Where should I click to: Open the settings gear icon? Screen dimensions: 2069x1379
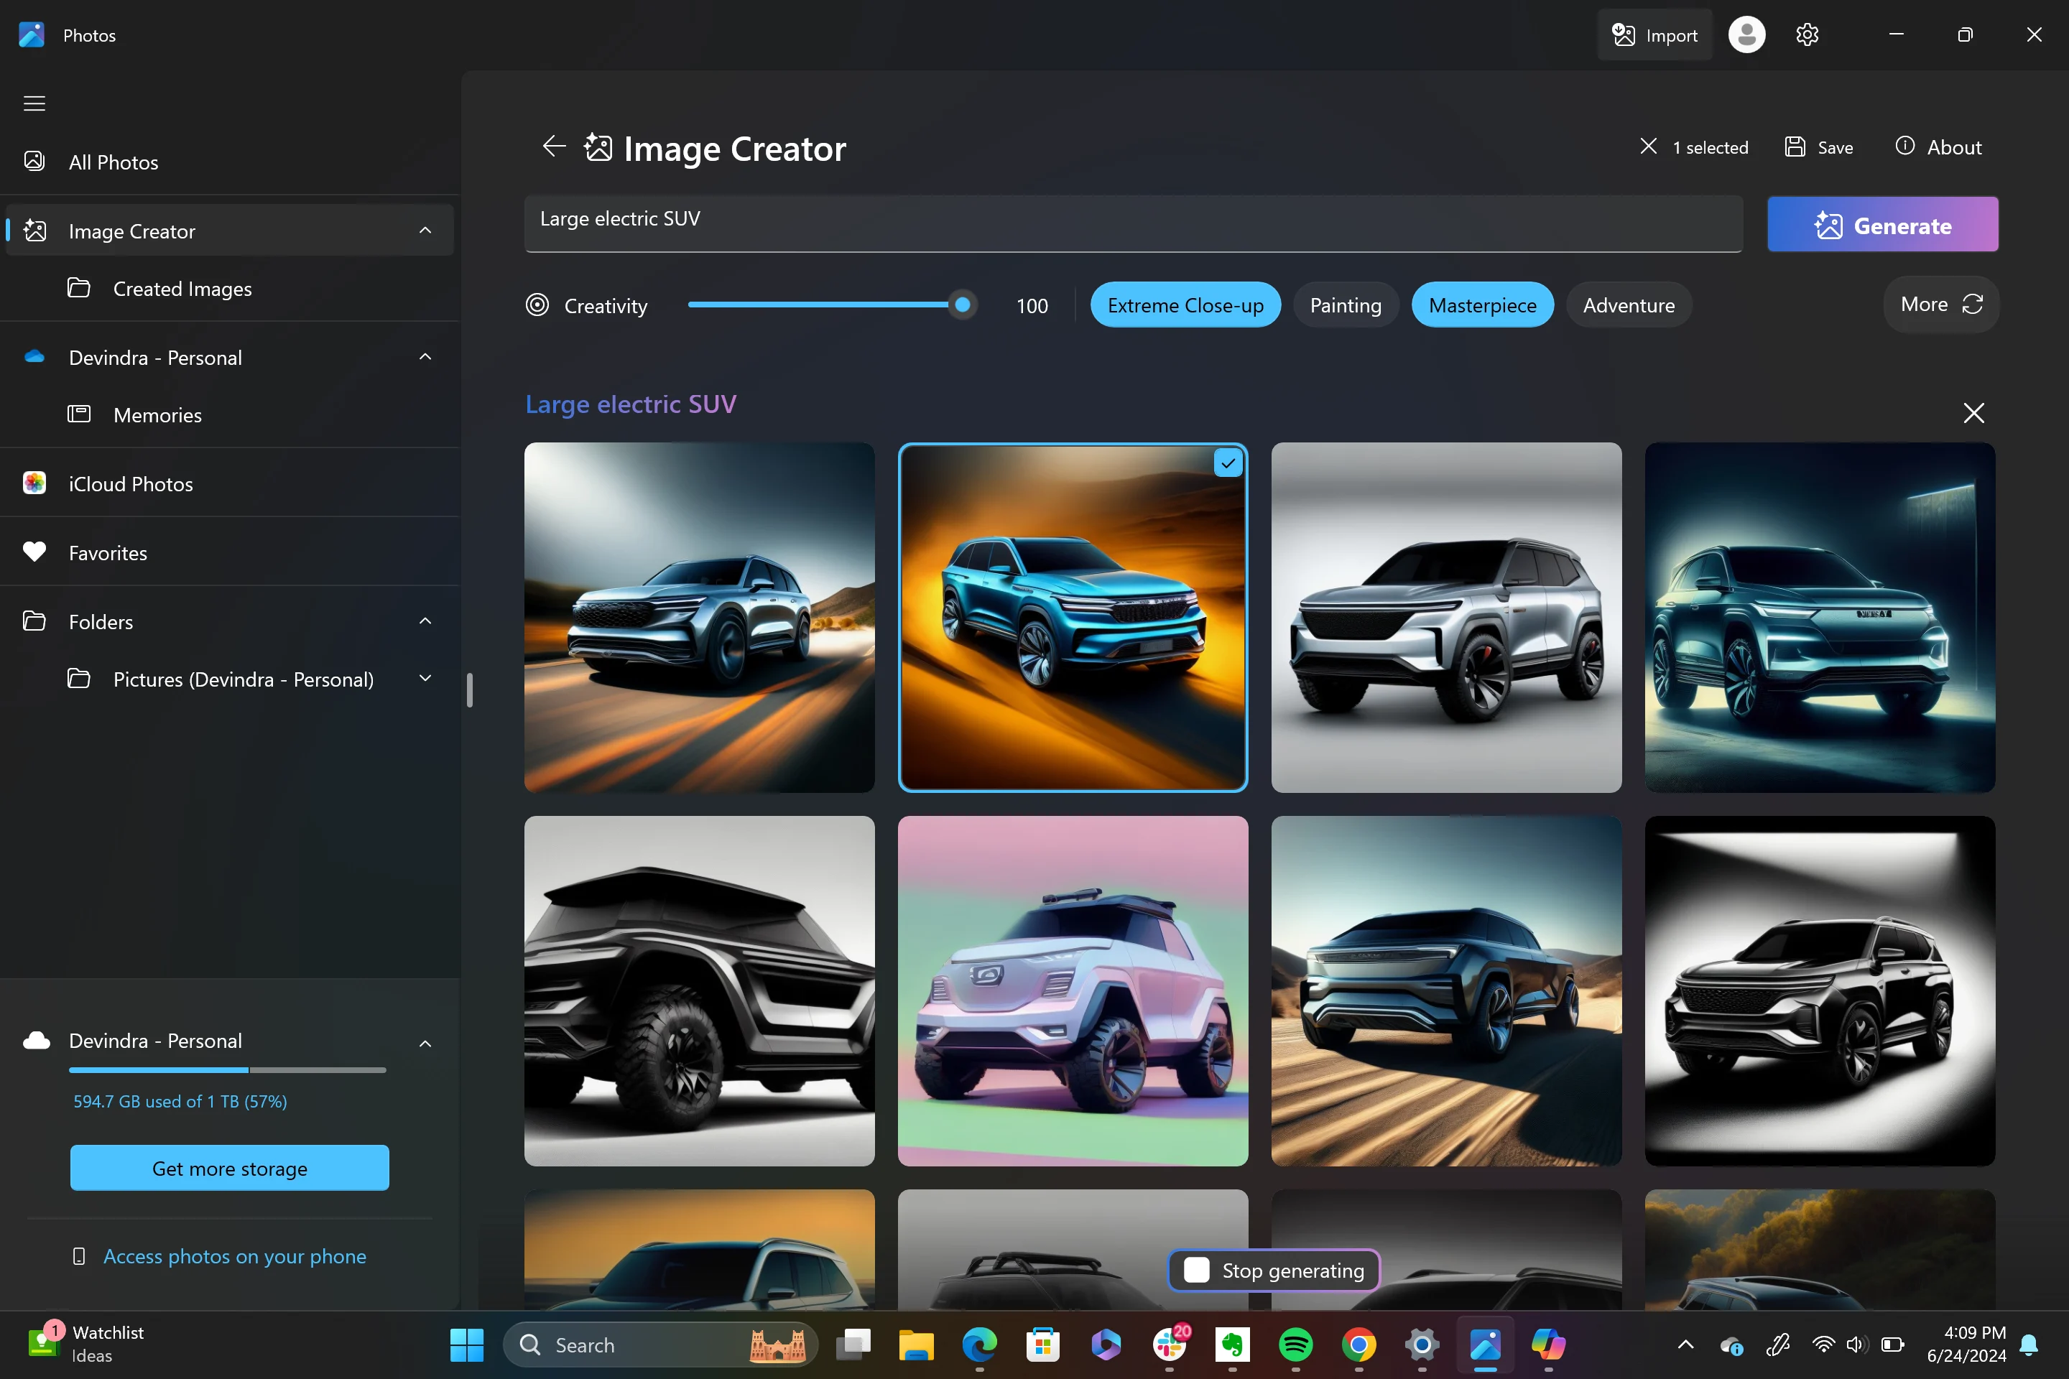click(1807, 35)
